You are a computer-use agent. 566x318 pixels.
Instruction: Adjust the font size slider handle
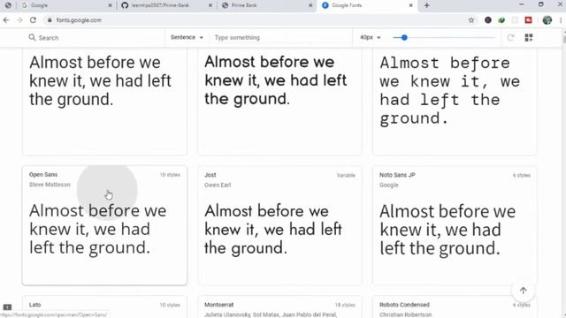pos(404,37)
